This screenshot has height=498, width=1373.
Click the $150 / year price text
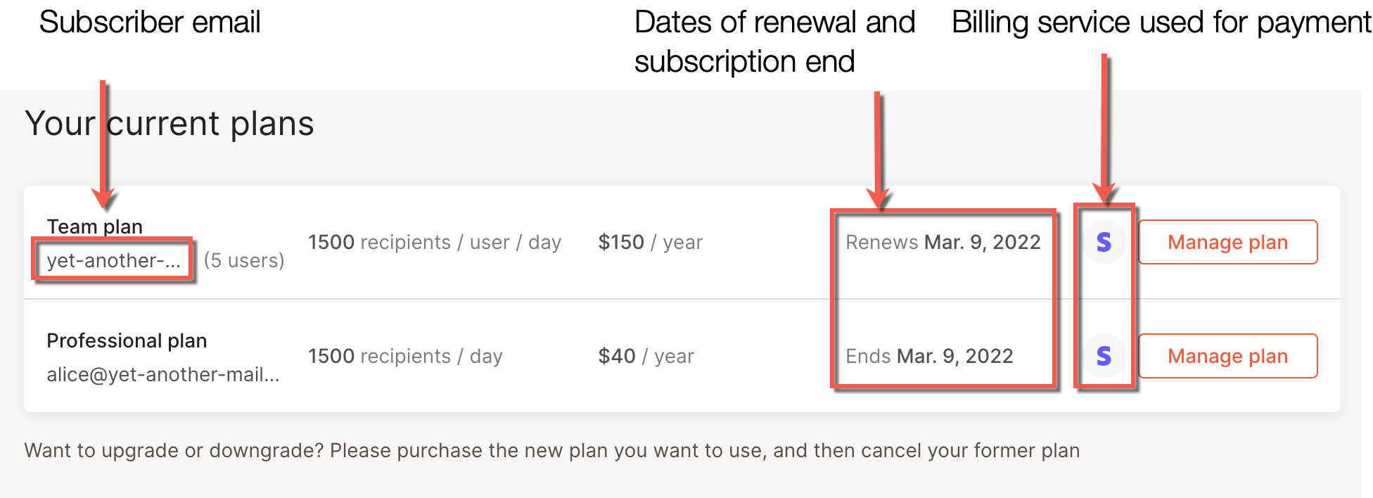[650, 242]
